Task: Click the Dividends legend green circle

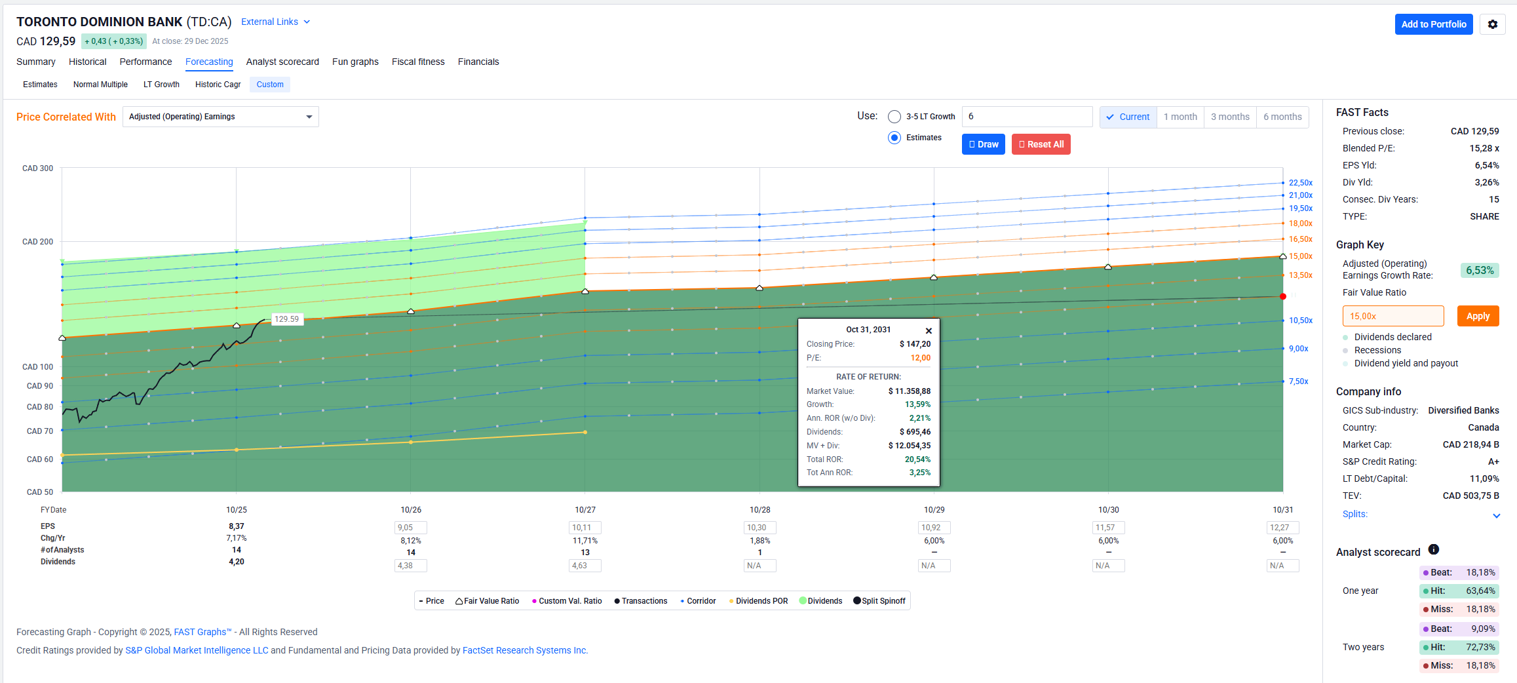Action: (803, 601)
